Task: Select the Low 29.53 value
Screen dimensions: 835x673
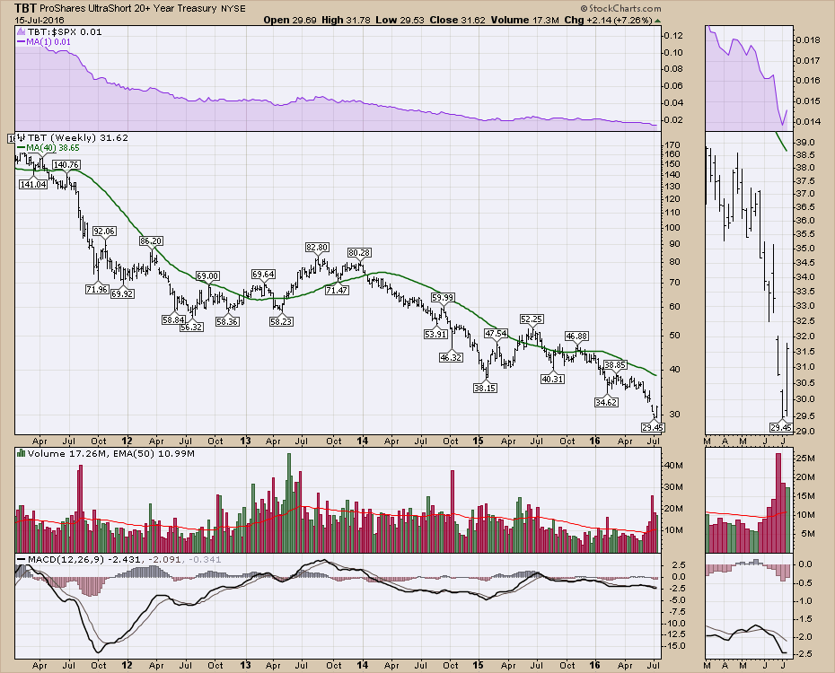Action: (x=400, y=21)
